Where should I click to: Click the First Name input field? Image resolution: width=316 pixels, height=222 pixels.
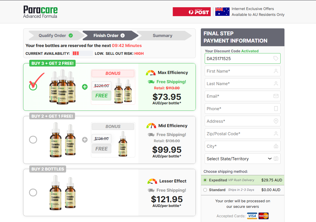pyautogui.click(x=239, y=71)
